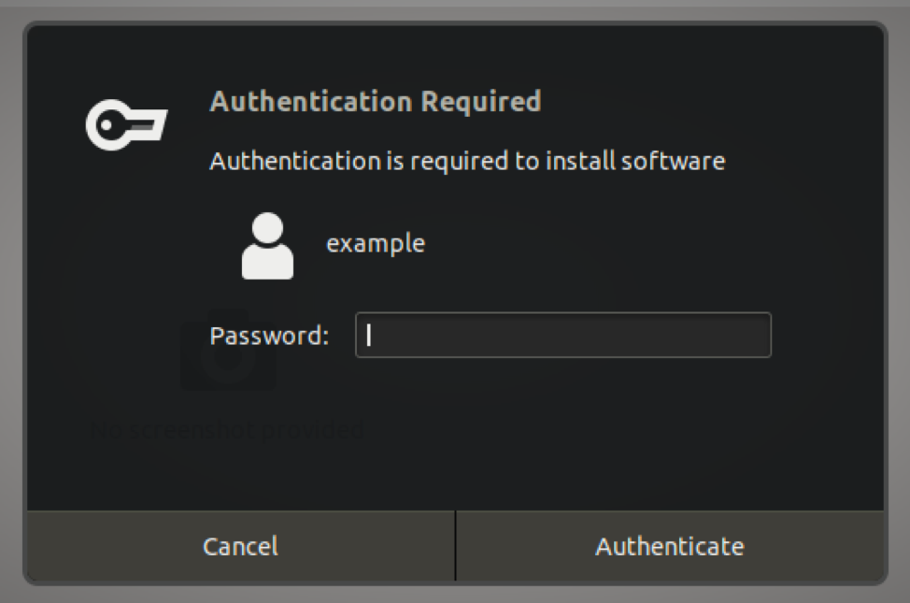Focus the Password input field
The height and width of the screenshot is (603, 910).
click(x=562, y=336)
